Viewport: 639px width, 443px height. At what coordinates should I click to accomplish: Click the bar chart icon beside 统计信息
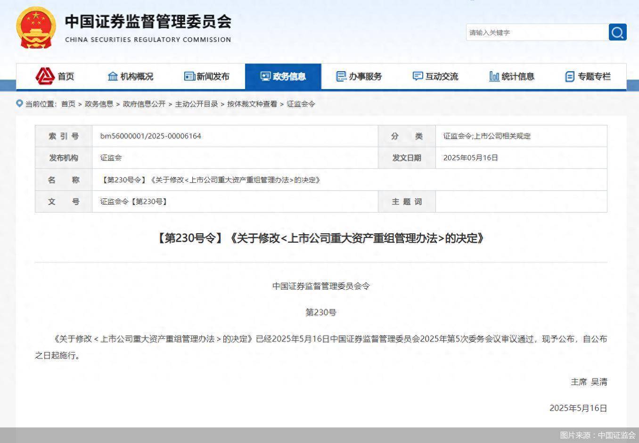point(494,76)
